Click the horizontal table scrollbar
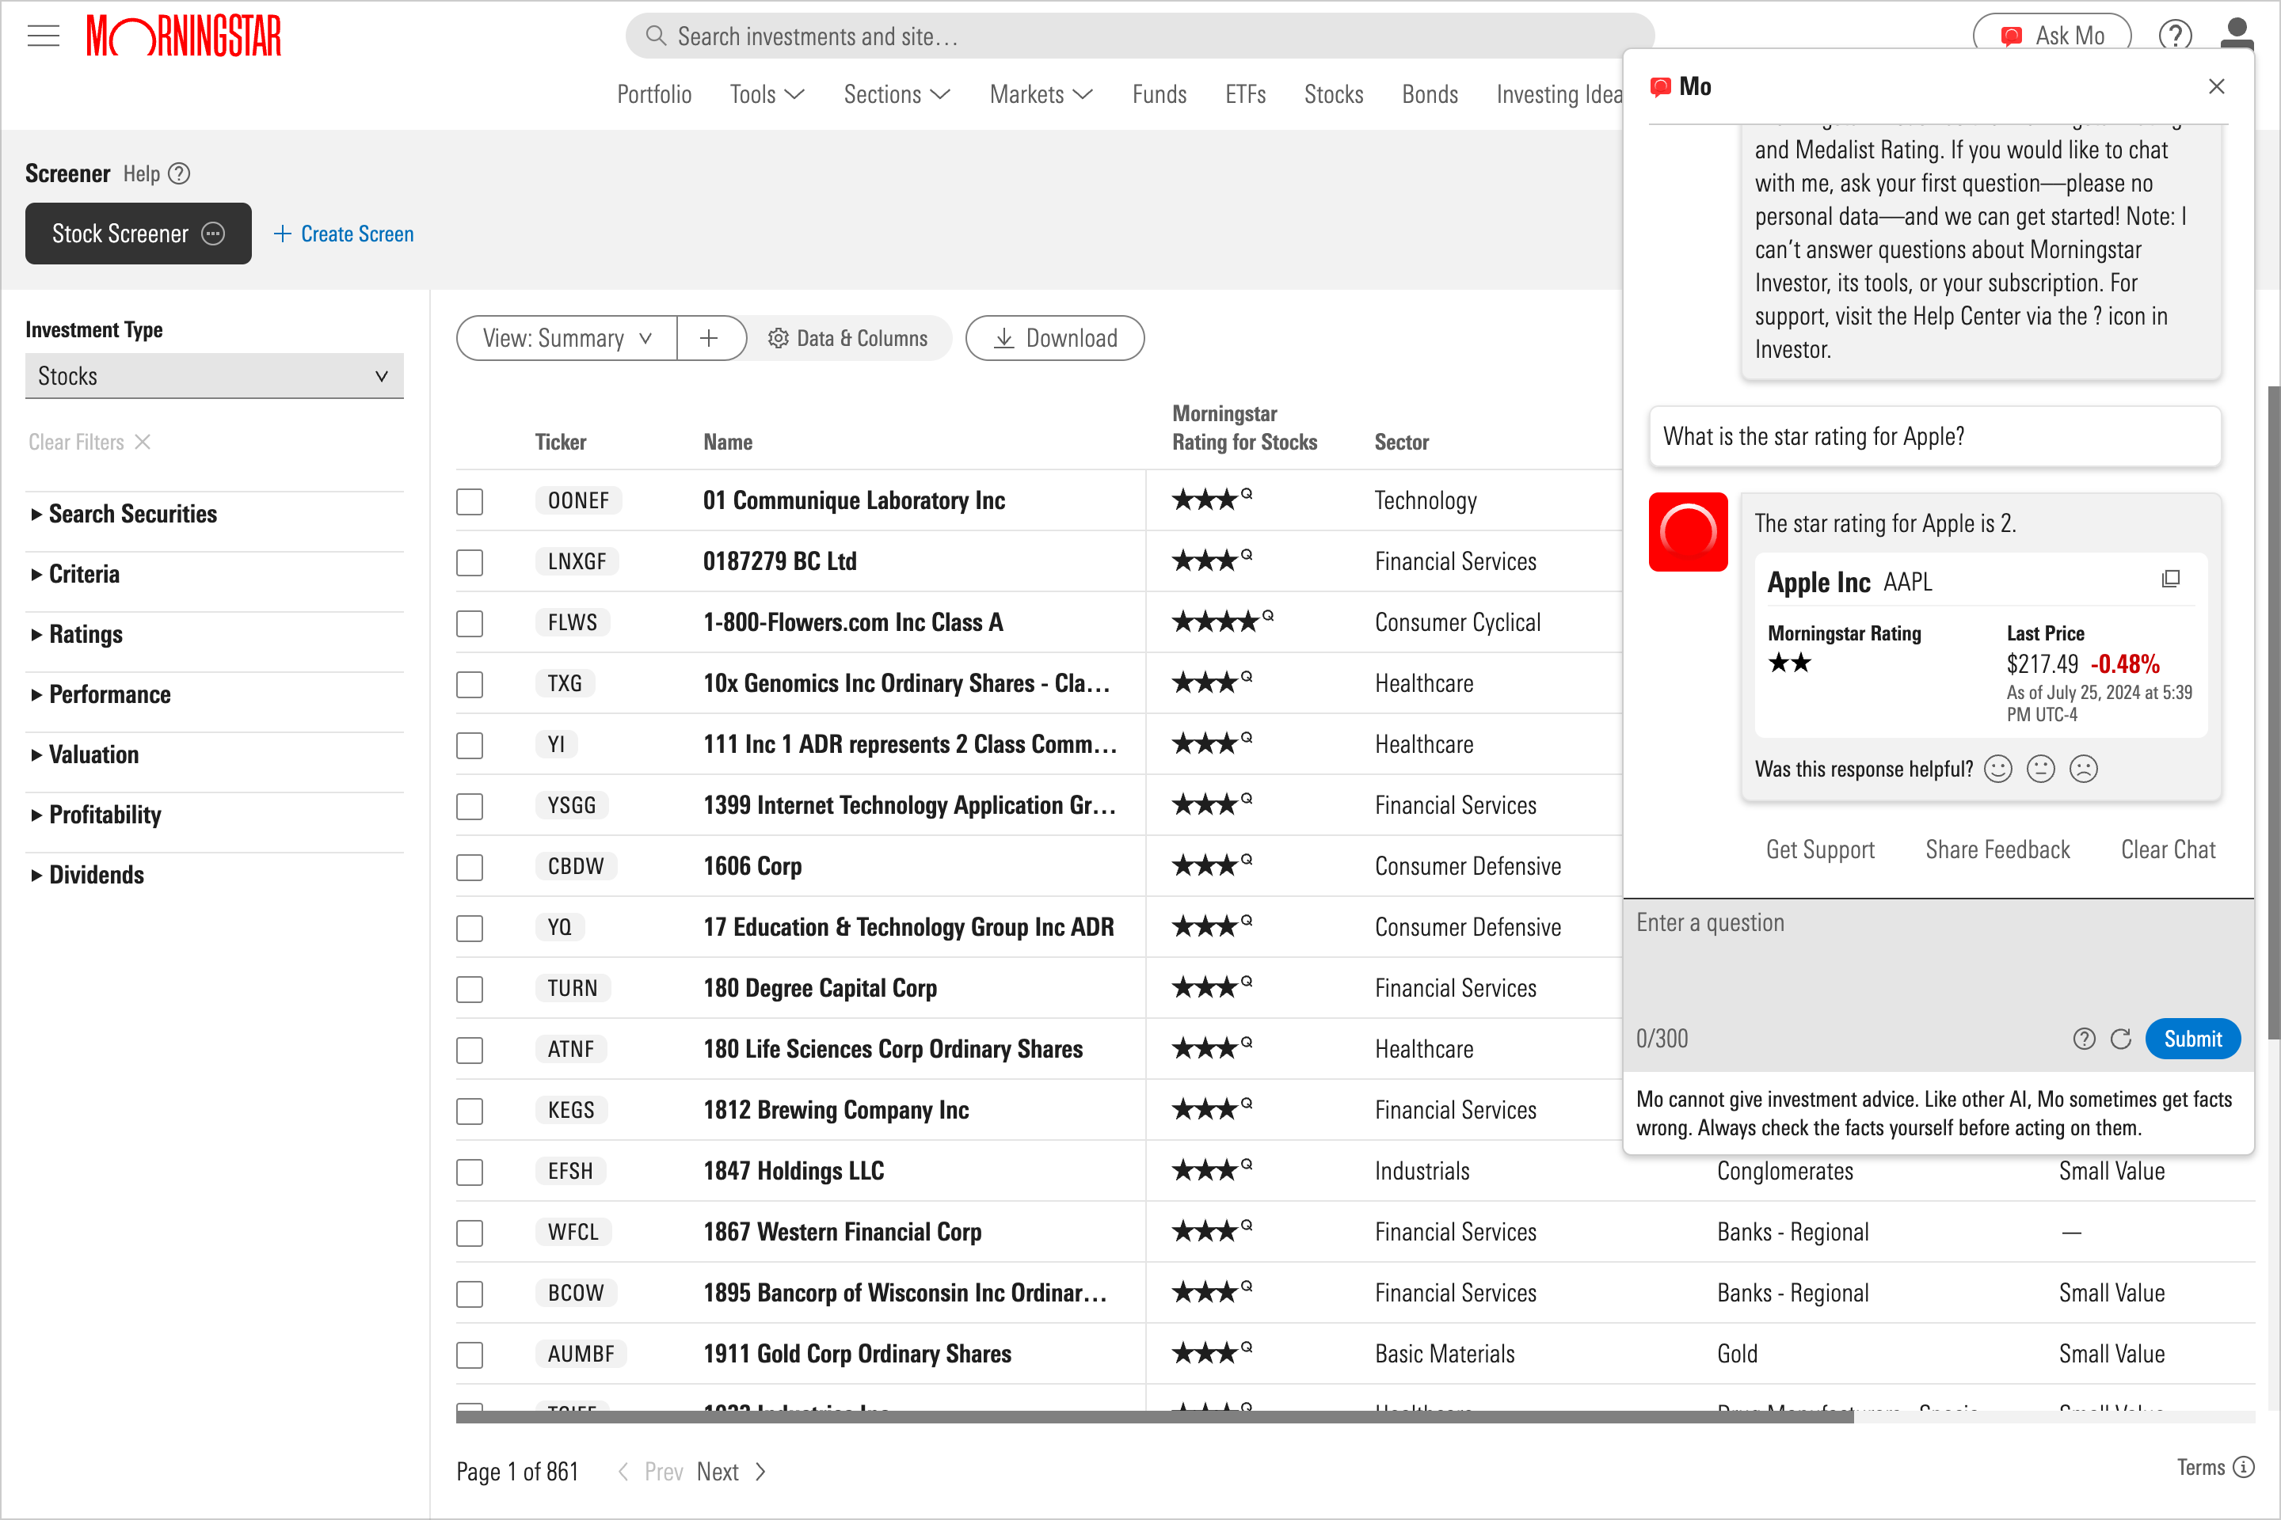The image size is (2281, 1520). [x=1154, y=1417]
